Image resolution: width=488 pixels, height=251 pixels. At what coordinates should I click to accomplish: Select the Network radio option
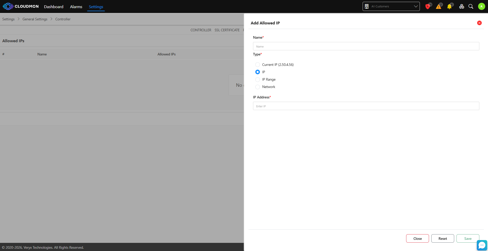tap(258, 87)
